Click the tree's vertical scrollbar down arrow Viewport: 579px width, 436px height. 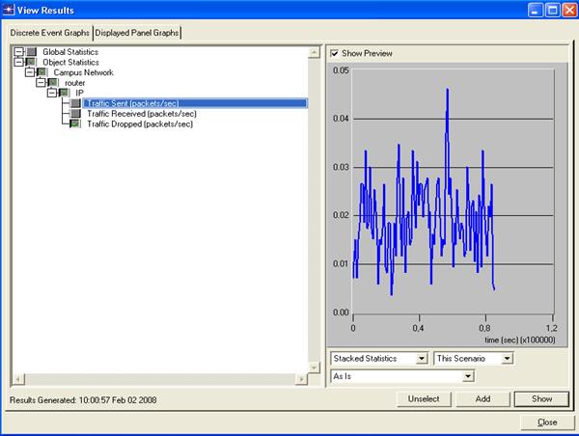pos(313,368)
